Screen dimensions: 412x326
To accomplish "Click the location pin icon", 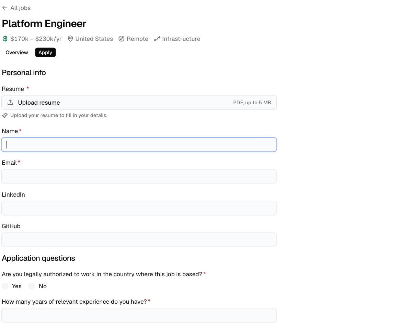I will click(x=70, y=39).
